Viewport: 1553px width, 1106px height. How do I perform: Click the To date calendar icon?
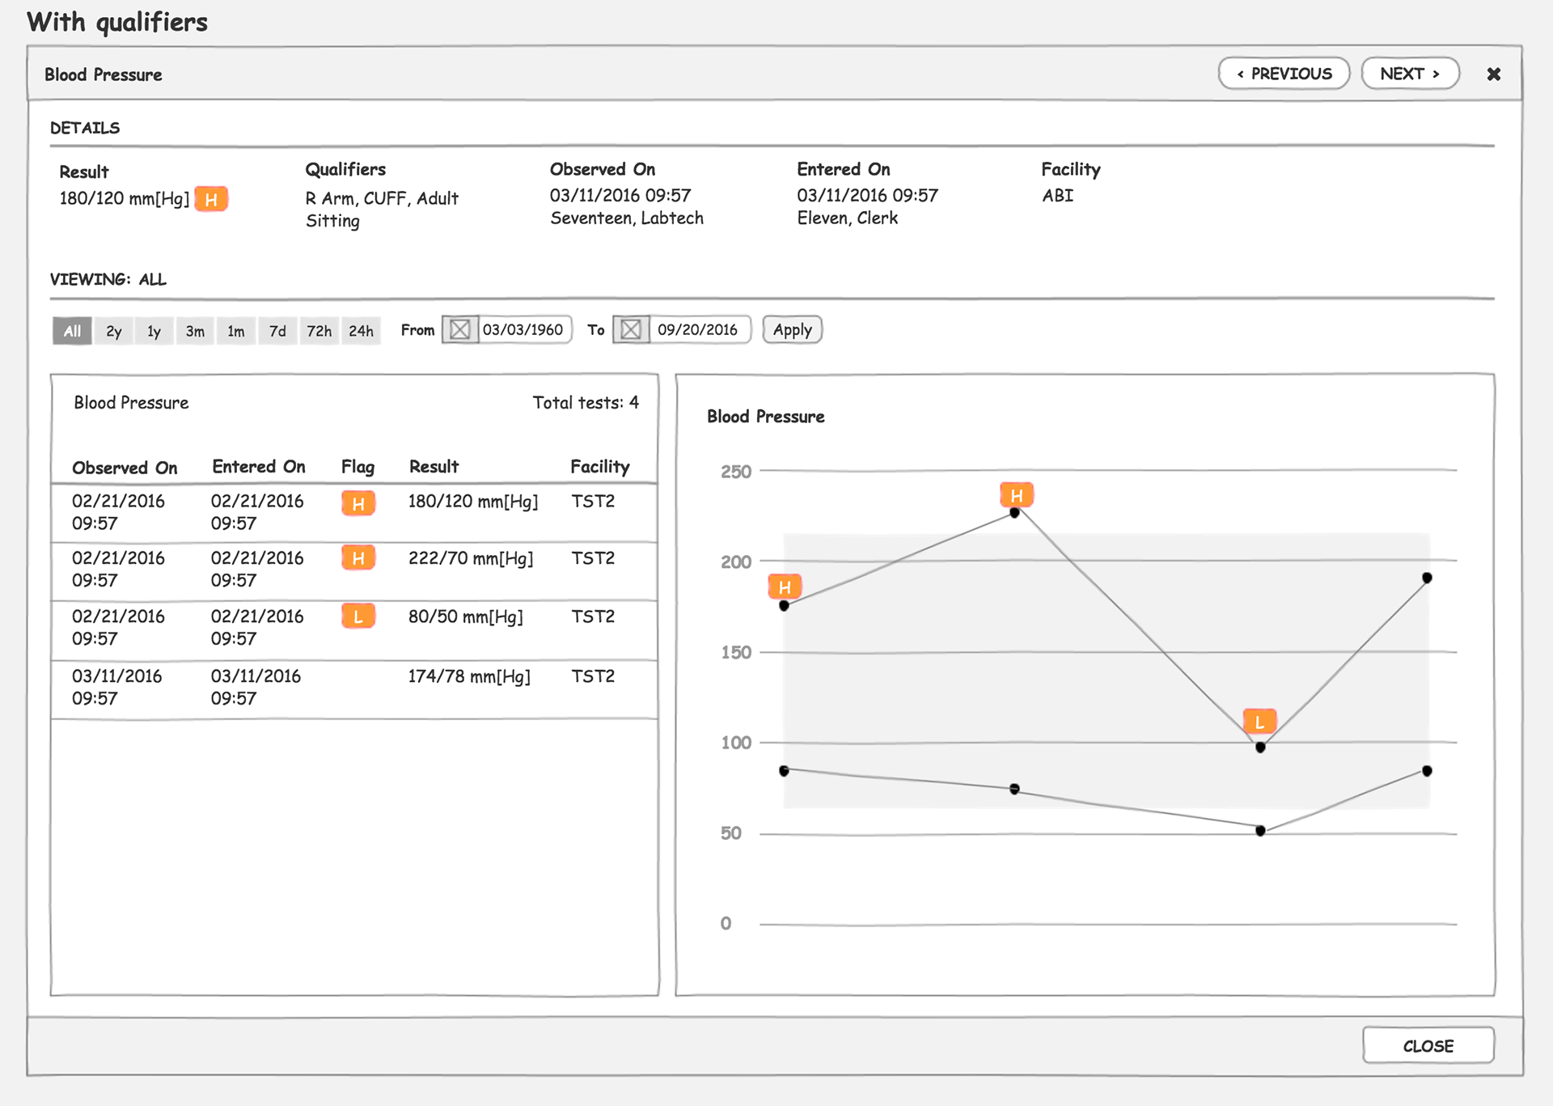click(x=631, y=330)
